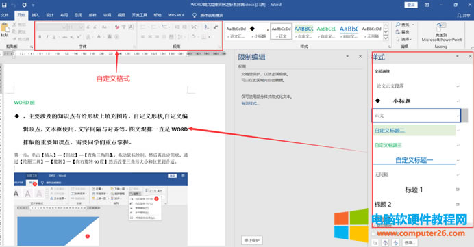Viewport: 474px width, 247px height.
Task: Open the Borders dropdown arrow
Action: (210, 37)
